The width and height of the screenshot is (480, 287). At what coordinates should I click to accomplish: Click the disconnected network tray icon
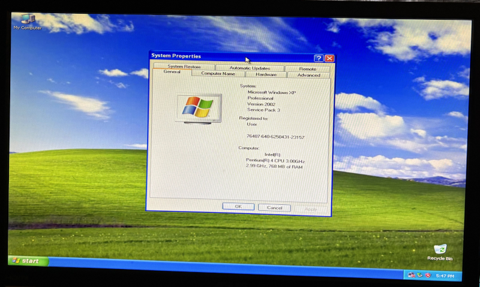click(412, 275)
